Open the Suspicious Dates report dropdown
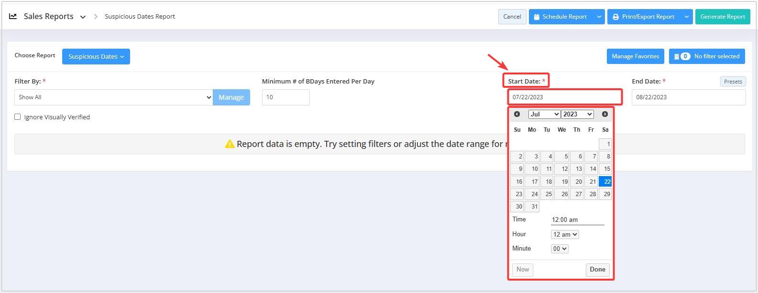This screenshot has width=758, height=293. coord(96,56)
